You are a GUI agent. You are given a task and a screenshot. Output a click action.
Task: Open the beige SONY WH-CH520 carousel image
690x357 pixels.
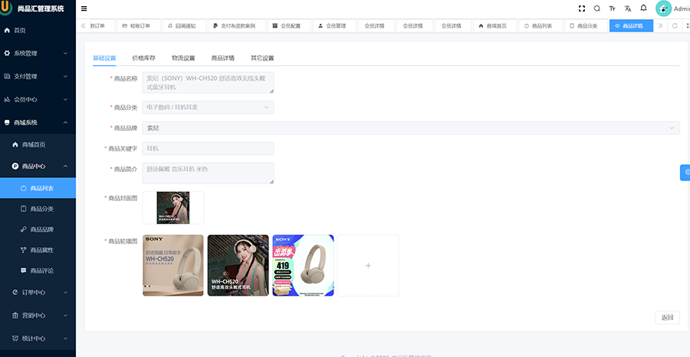pyautogui.click(x=173, y=266)
